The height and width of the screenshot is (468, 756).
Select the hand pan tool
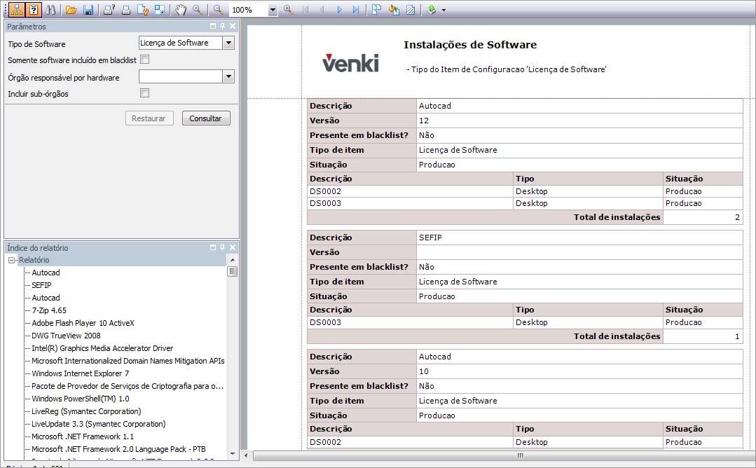pyautogui.click(x=180, y=10)
